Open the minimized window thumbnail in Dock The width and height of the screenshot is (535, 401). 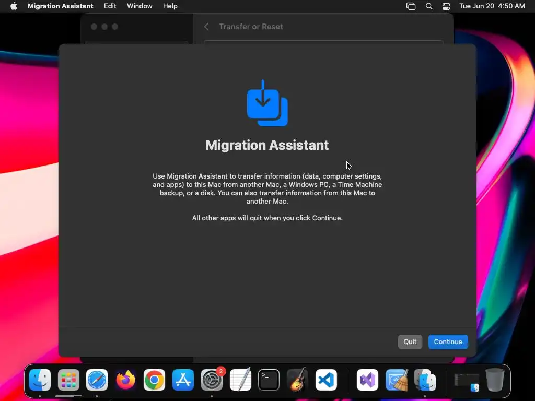point(467,382)
